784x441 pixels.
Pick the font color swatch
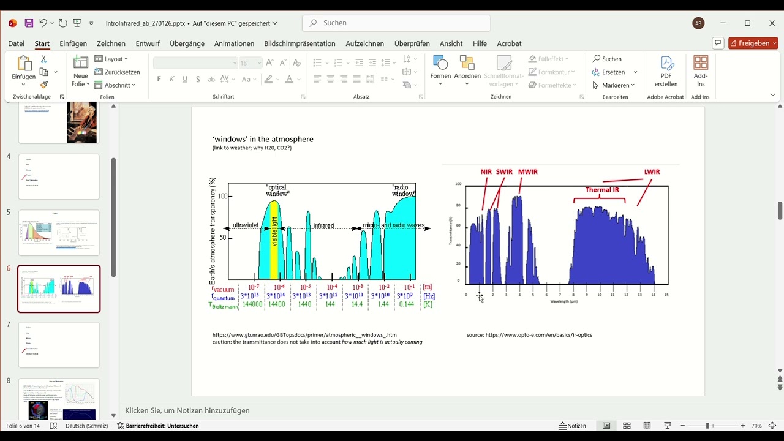pos(290,79)
